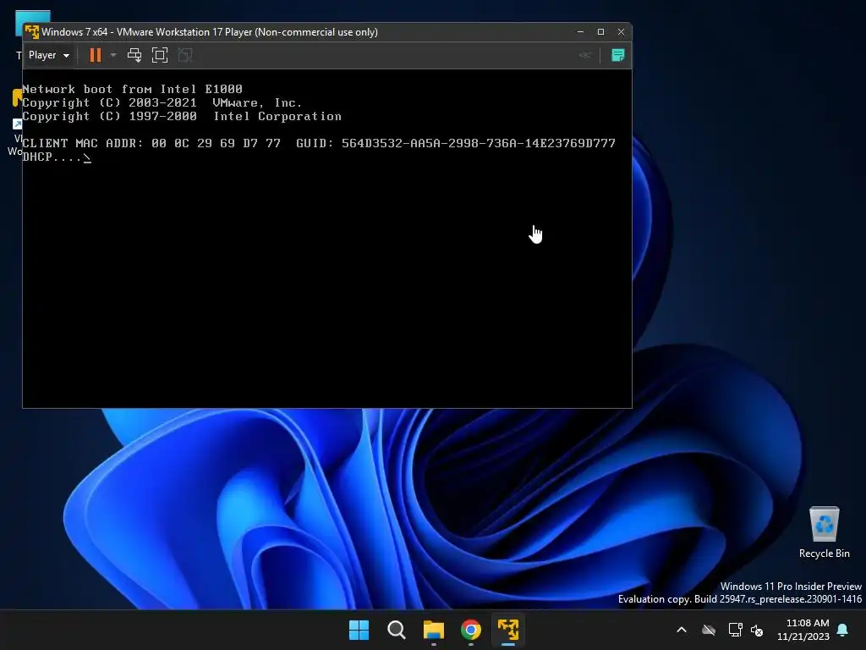Click the DHCP.... progress line

pyautogui.click(x=57, y=157)
